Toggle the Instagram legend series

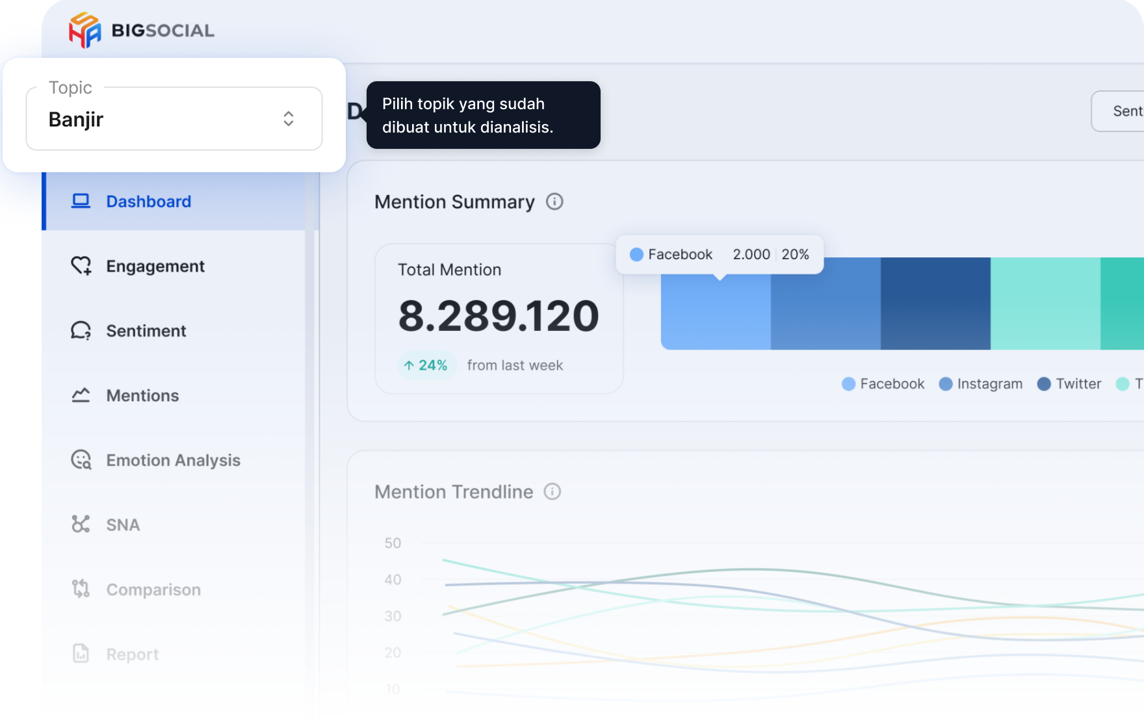point(980,384)
